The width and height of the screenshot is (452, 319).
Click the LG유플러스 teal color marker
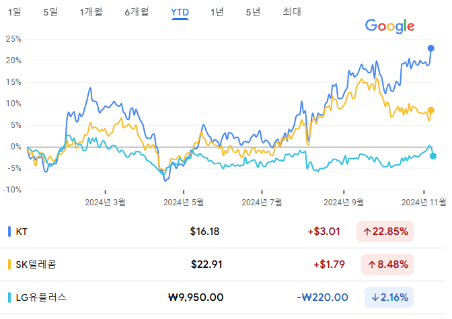(9, 297)
